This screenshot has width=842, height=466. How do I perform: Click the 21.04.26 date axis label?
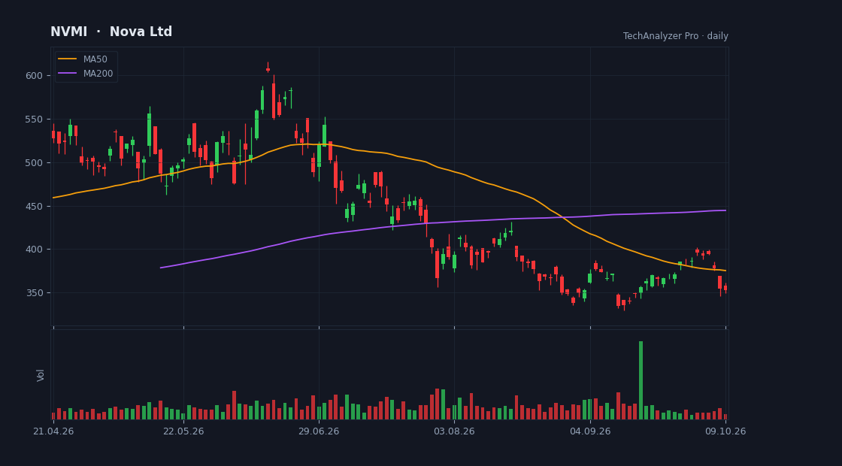coord(53,431)
